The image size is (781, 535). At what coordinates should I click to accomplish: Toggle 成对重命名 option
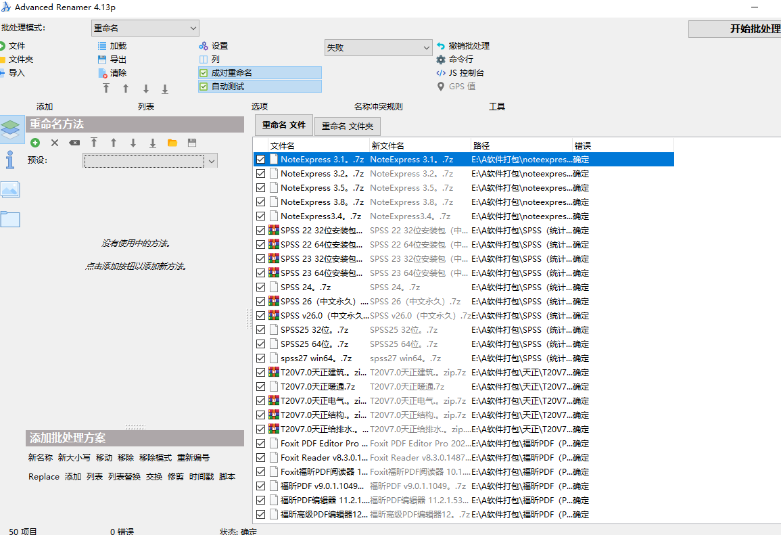coord(260,73)
